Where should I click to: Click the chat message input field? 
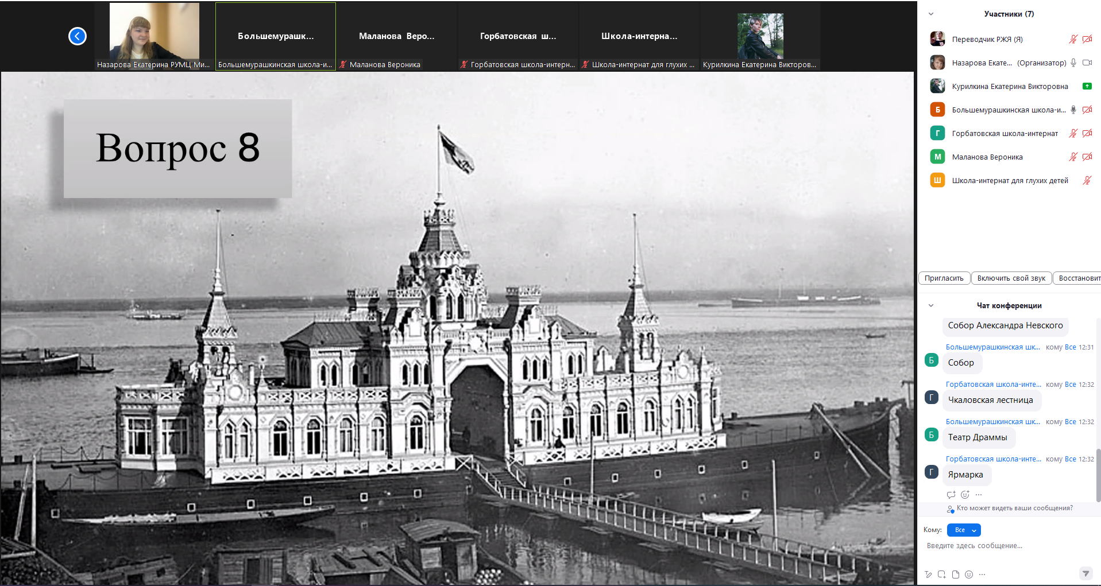[x=1005, y=546]
